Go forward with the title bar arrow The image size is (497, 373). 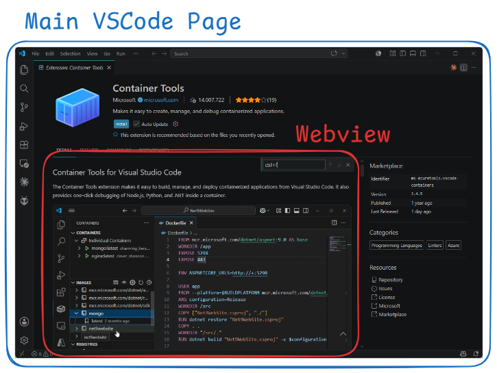pyautogui.click(x=165, y=54)
